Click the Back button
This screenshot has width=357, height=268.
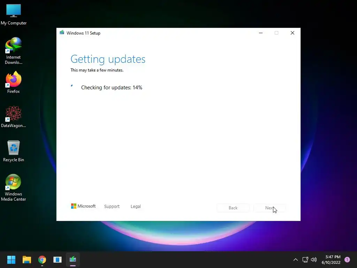[233, 208]
